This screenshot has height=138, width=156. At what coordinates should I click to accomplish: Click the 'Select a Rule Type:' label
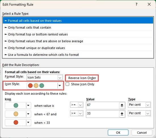point(16,14)
